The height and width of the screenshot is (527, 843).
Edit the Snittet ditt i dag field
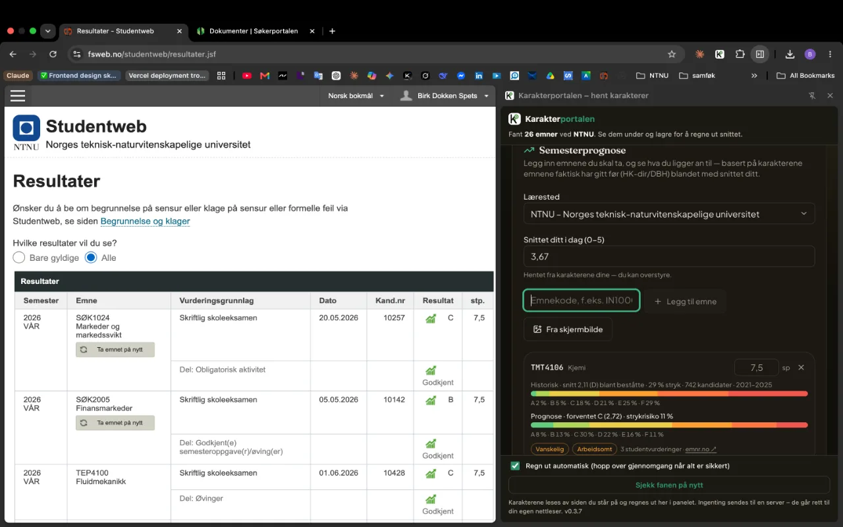669,256
